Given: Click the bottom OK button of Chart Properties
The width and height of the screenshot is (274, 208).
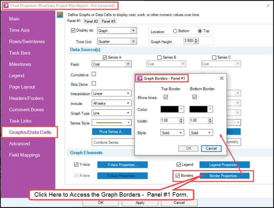Looking at the screenshot, I should point(100,203).
